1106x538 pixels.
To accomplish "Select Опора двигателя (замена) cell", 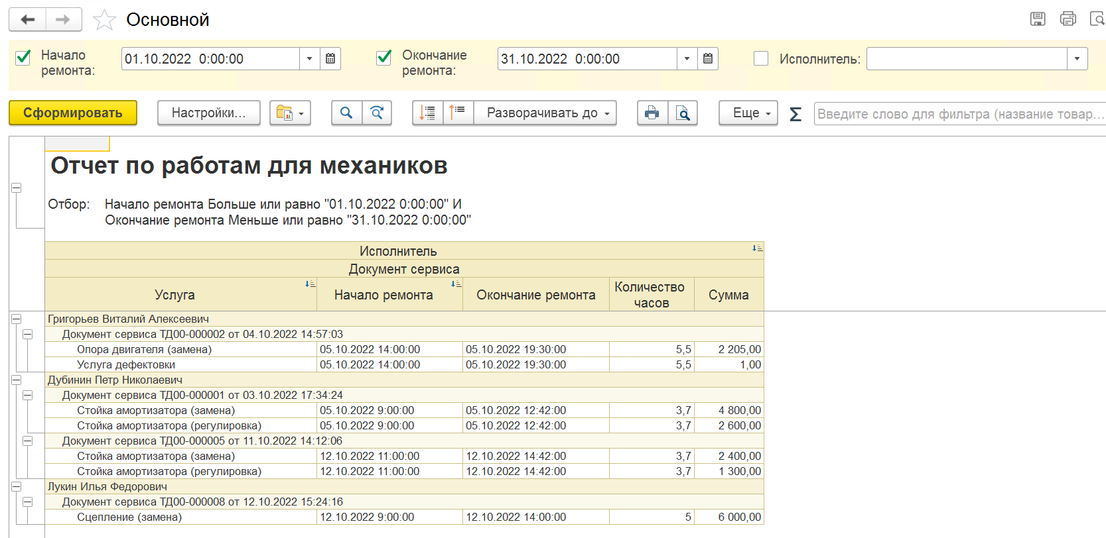I will click(x=180, y=349).
